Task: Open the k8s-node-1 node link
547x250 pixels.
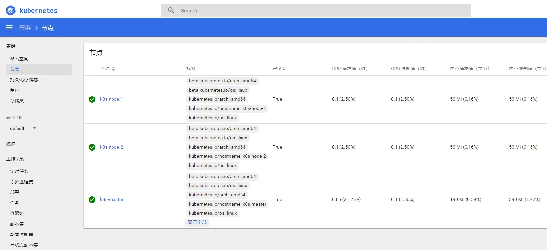Action: tap(112, 99)
